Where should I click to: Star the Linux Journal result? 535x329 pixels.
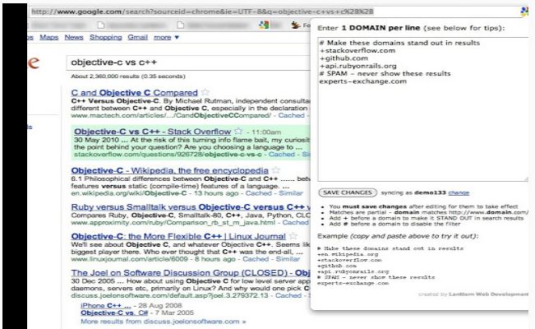[293, 236]
